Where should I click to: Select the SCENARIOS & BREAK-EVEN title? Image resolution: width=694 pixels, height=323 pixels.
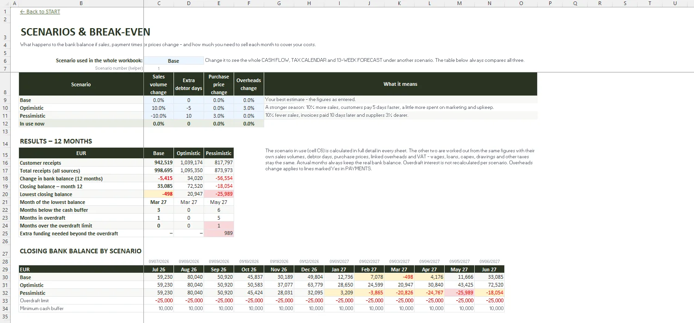click(85, 32)
